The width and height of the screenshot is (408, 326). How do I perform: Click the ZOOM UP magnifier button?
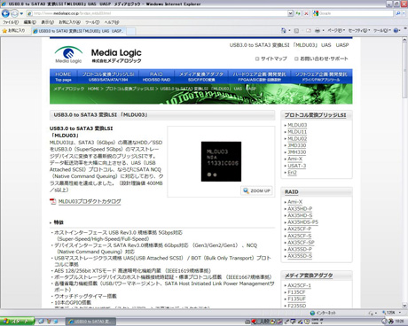[256, 190]
